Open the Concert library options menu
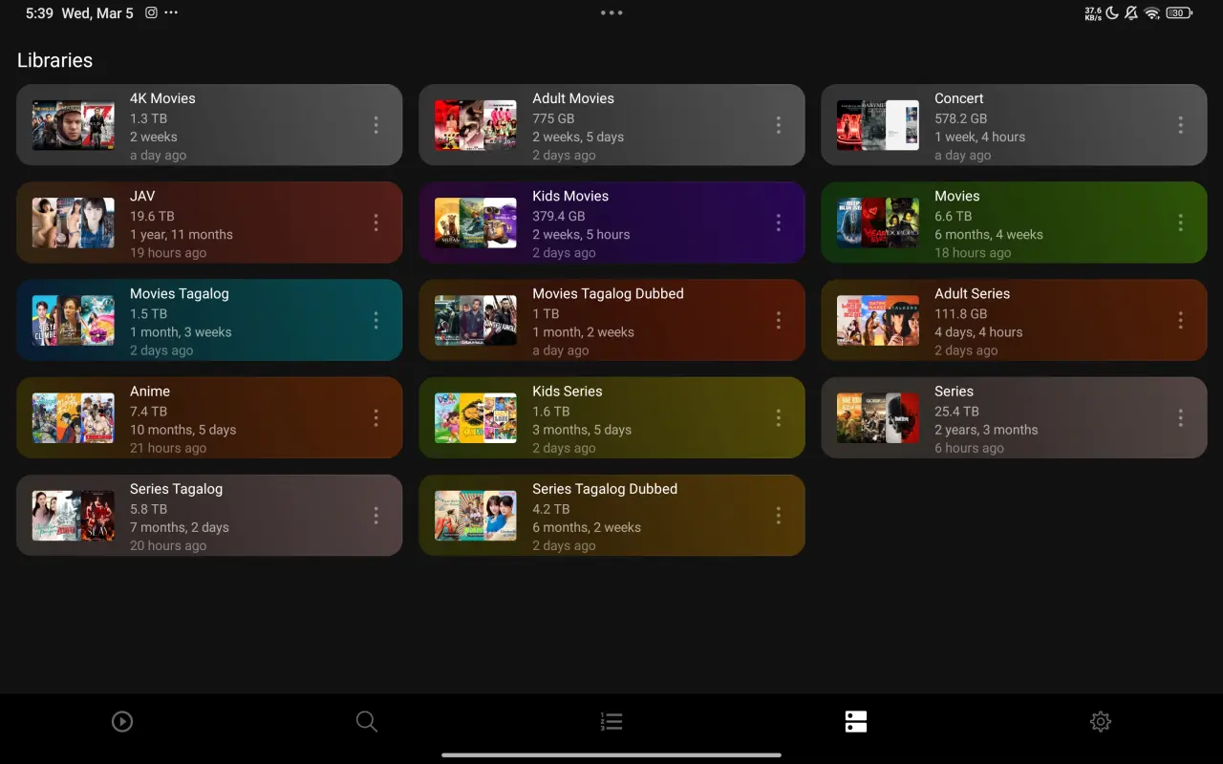The height and width of the screenshot is (764, 1223). pos(1180,125)
